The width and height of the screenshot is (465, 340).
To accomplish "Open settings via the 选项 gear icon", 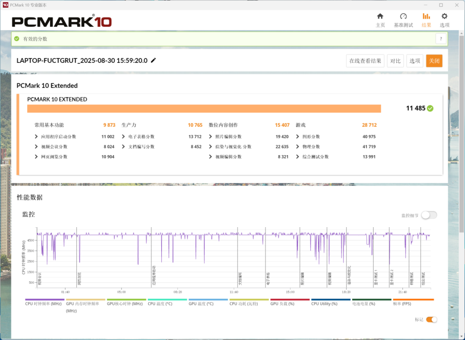I will [x=444, y=17].
